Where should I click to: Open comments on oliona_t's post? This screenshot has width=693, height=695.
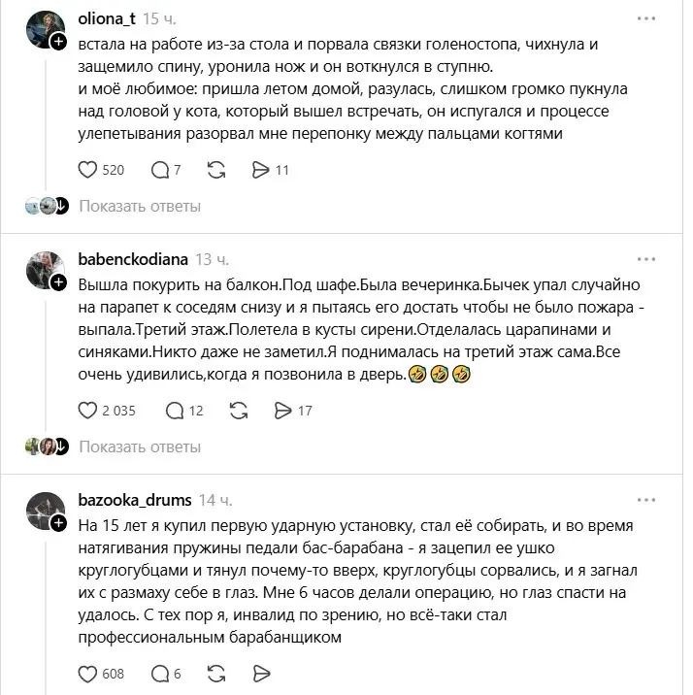click(159, 170)
